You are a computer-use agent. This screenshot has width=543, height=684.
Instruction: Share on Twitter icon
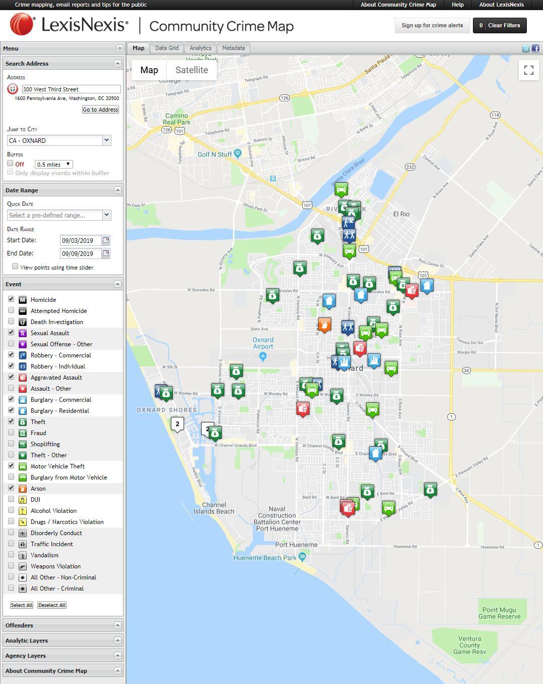tap(526, 48)
